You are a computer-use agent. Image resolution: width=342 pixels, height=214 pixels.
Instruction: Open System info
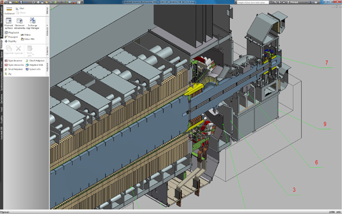(x=33, y=69)
